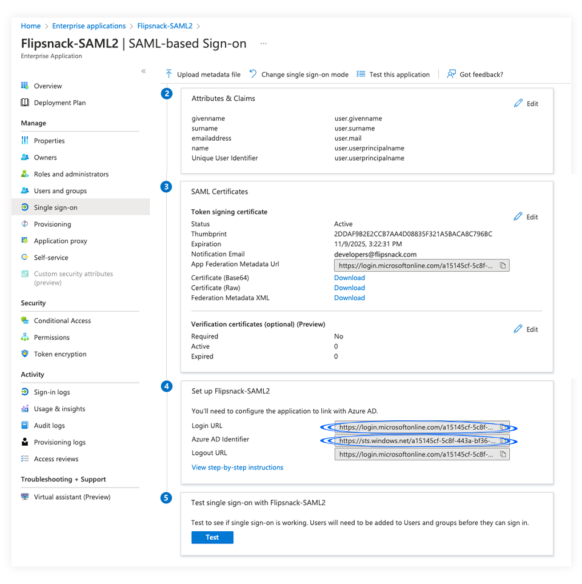Click the user.mail claim value
The height and width of the screenshot is (584, 582).
pyautogui.click(x=348, y=138)
